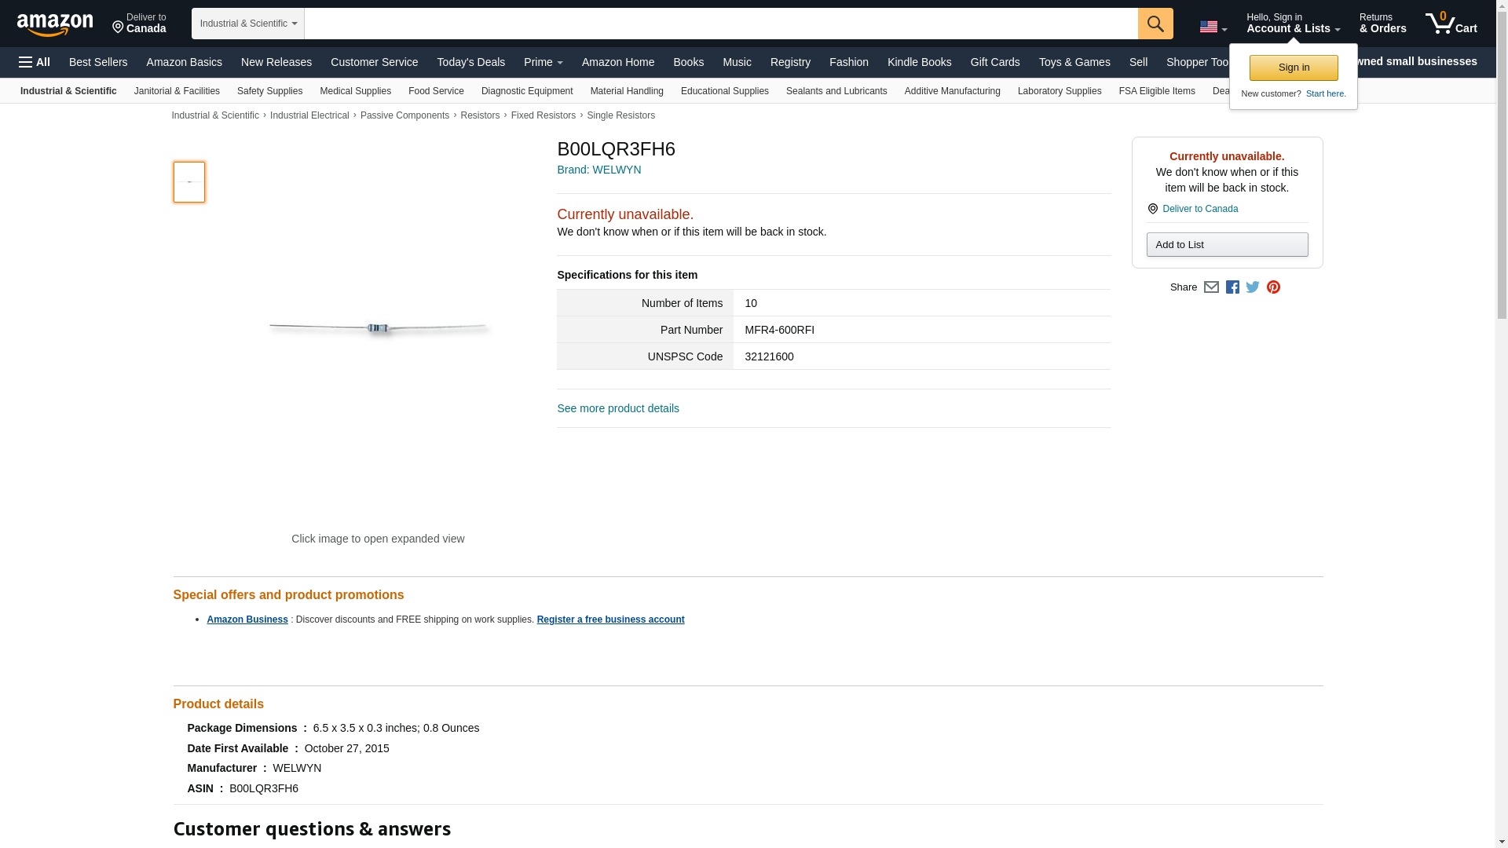Open Today's Deals nav item
The image size is (1508, 848).
[x=470, y=62]
